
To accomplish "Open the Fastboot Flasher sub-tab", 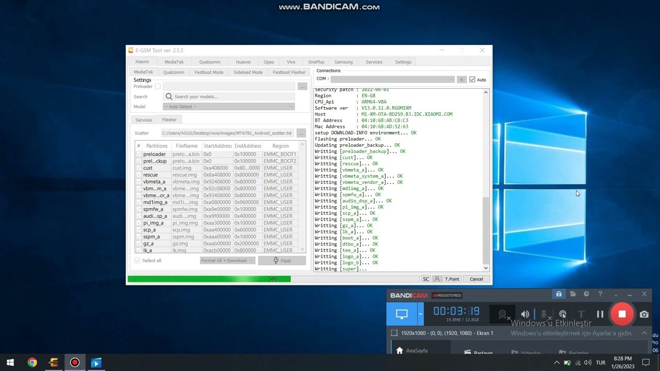I will 289,72.
